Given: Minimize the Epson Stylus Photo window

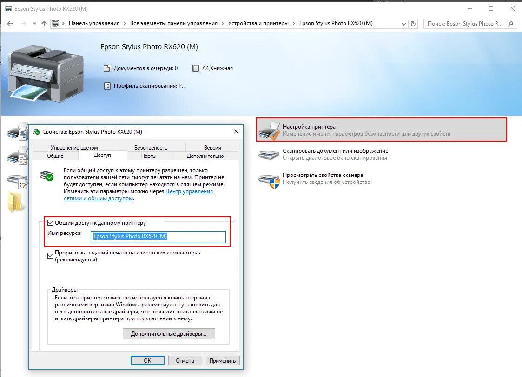Looking at the screenshot, I should tap(470, 9).
